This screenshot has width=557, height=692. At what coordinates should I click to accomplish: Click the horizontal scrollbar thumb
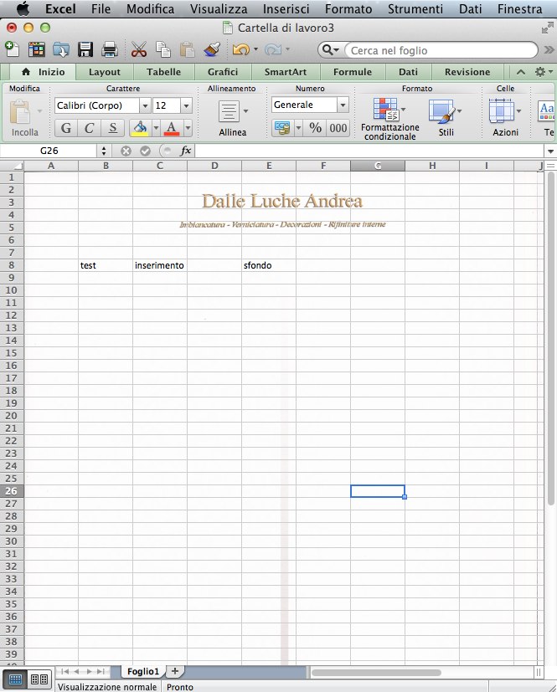pos(376,673)
